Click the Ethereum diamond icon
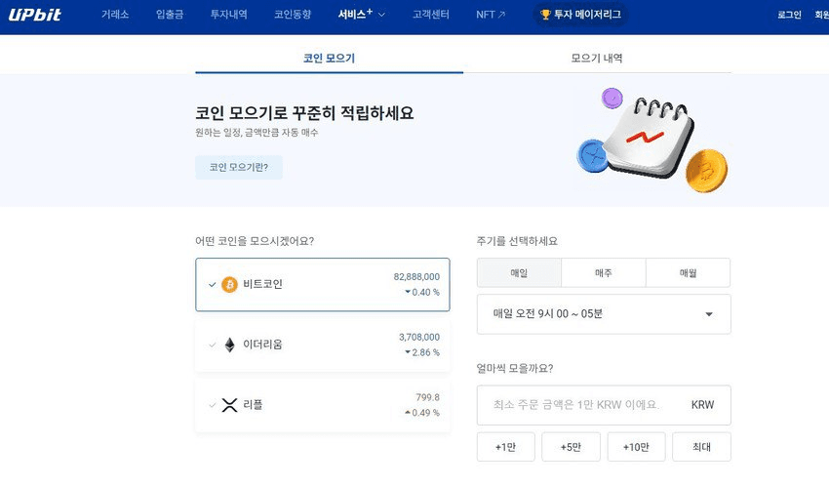Viewport: 829px width, 487px height. 229,345
